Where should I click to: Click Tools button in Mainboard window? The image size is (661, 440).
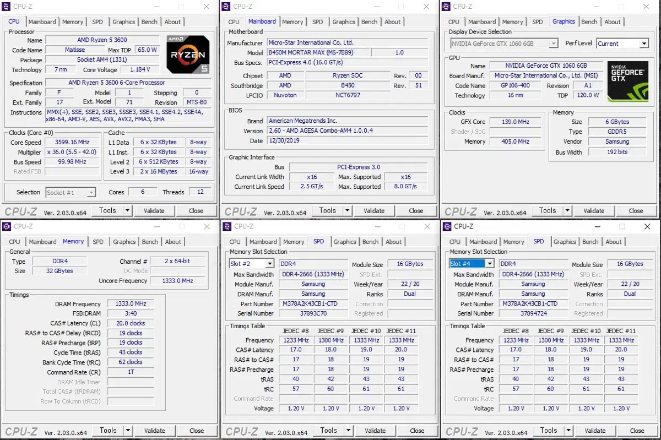[328, 210]
